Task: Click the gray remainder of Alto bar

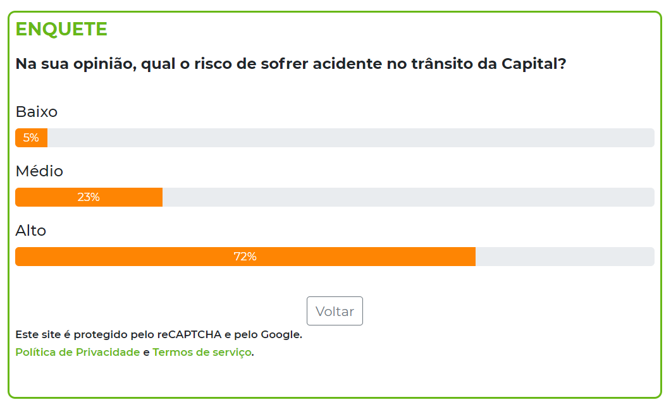Action: [565, 257]
